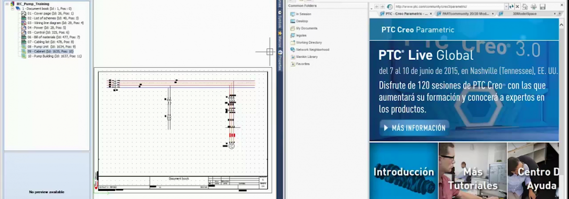Print the current browser page

point(534,7)
